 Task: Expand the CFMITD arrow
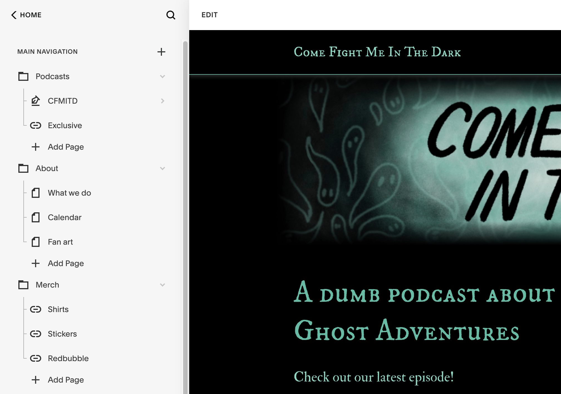[163, 101]
